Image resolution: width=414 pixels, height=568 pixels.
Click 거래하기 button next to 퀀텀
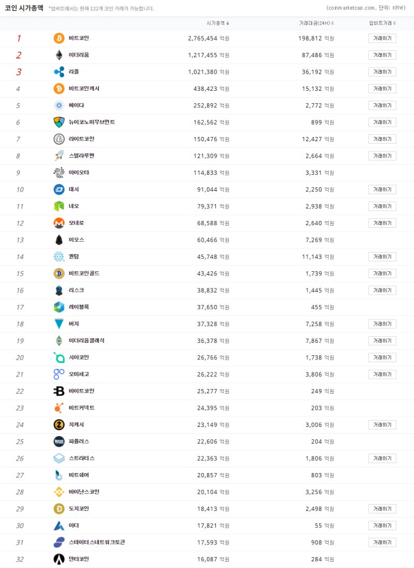click(382, 256)
